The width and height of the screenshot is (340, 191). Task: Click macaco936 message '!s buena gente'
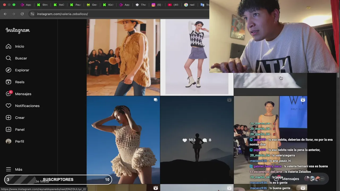(270, 188)
